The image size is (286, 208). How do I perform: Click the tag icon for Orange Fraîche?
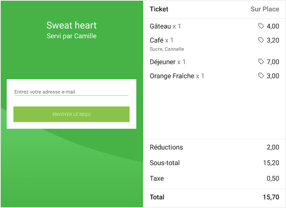[x=261, y=76]
